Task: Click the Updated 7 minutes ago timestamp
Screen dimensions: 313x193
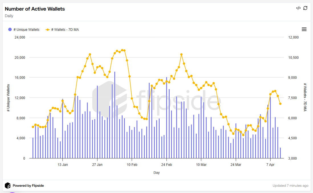Action: click(290, 186)
